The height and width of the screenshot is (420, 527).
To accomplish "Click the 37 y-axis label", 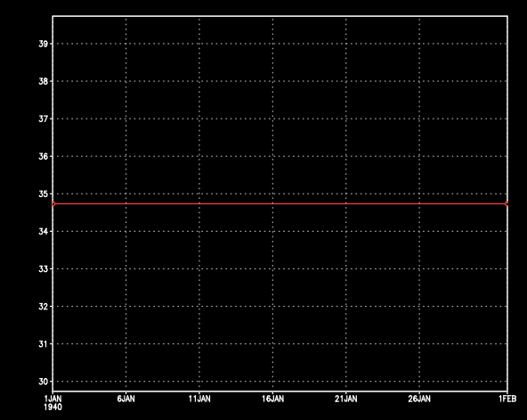I will point(43,119).
